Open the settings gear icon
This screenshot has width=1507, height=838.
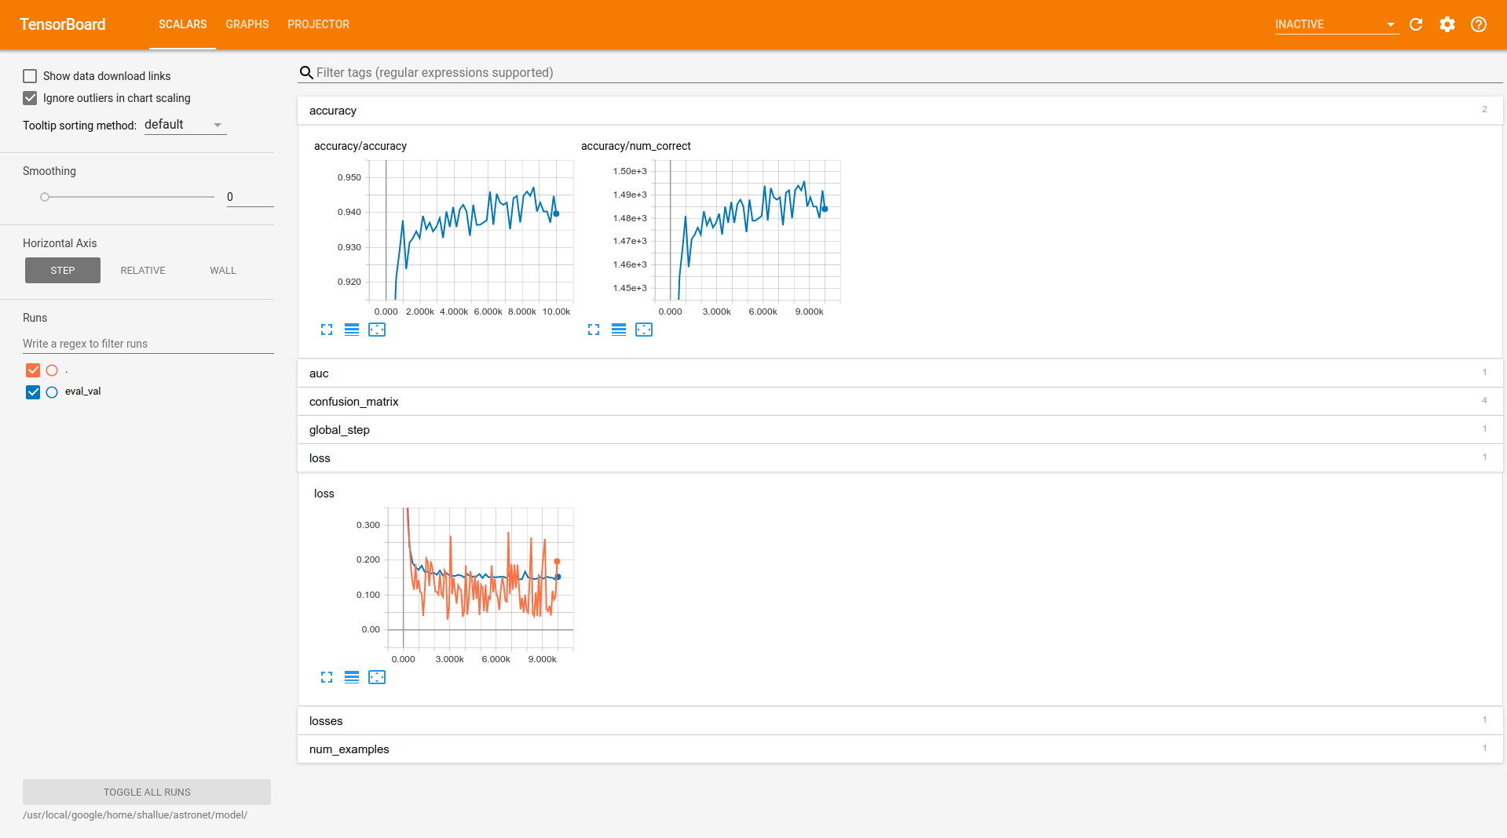pos(1447,24)
